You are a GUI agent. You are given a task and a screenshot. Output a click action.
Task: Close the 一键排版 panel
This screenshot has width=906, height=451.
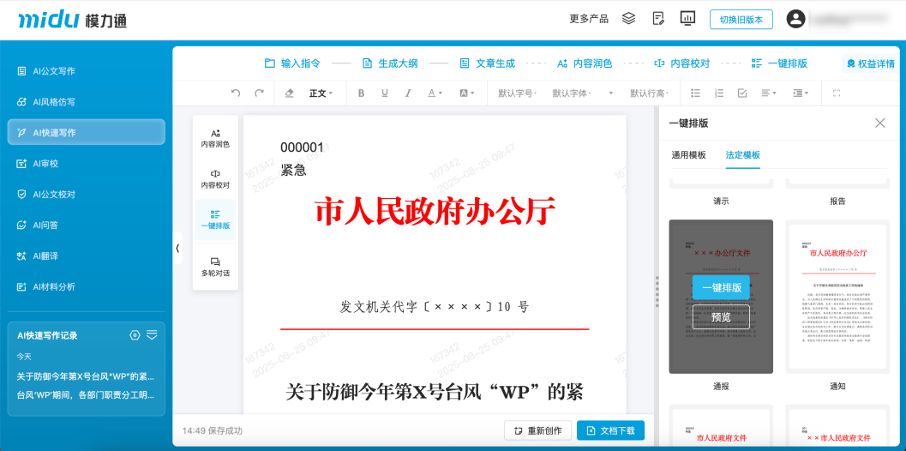coord(880,123)
